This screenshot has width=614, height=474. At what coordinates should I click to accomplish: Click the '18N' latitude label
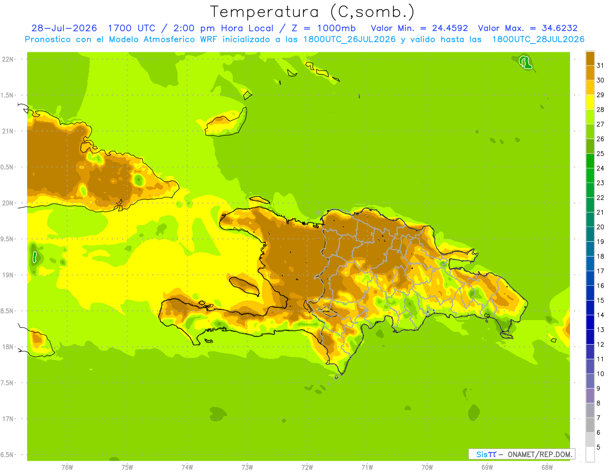[x=8, y=347]
